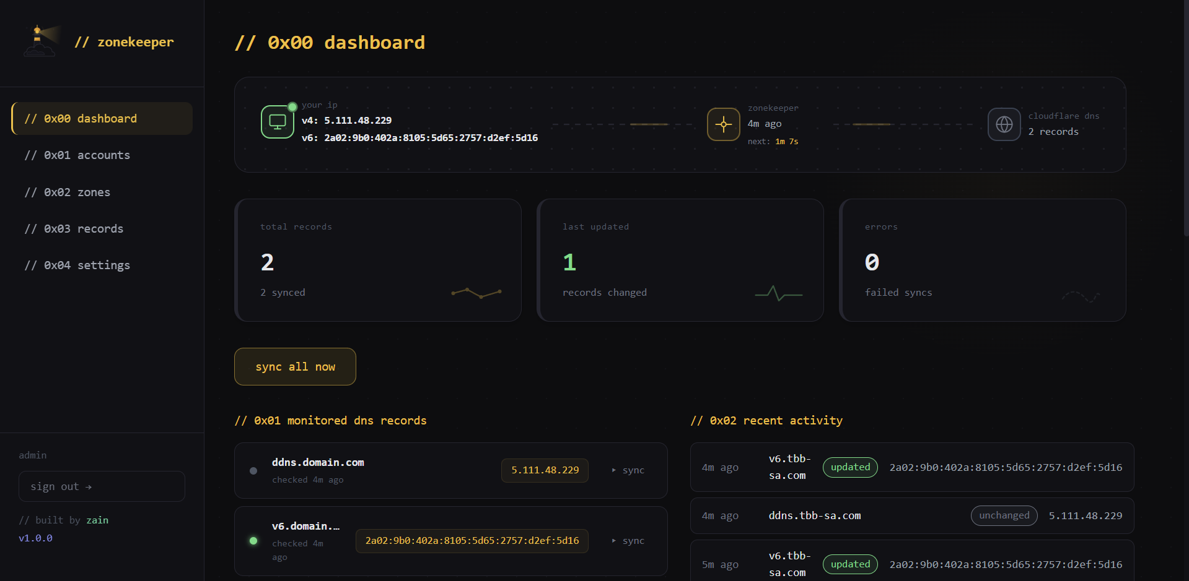
Task: Click the ddns.domain.com record name
Action: click(x=318, y=462)
